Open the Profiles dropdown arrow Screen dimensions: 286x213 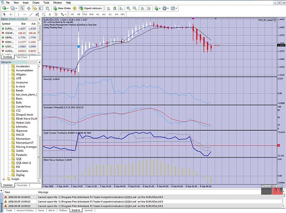point(16,8)
